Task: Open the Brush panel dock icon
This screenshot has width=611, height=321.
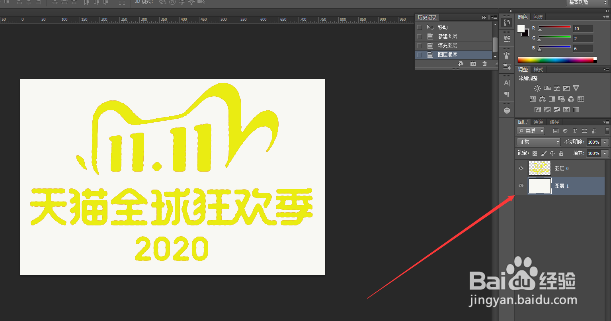Action: coord(507,55)
